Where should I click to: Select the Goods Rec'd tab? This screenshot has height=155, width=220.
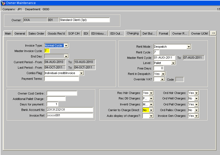56,34
